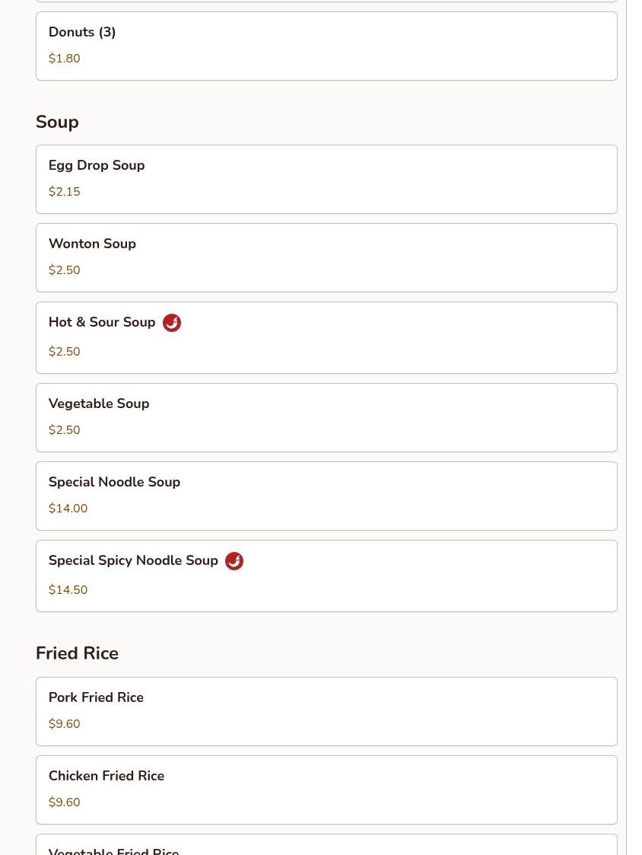Click the chili icon on Special Spicy Noodle Soup

point(234,561)
